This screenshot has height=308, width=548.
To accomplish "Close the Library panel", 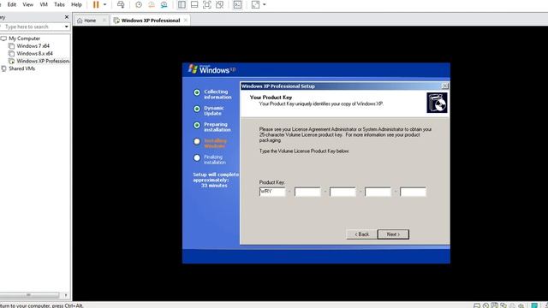I will click(x=67, y=17).
